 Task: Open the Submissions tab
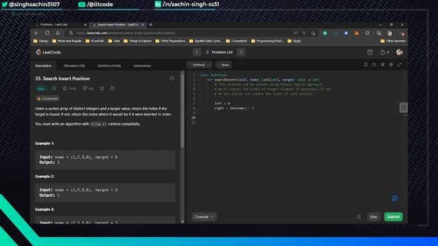pyautogui.click(x=142, y=66)
